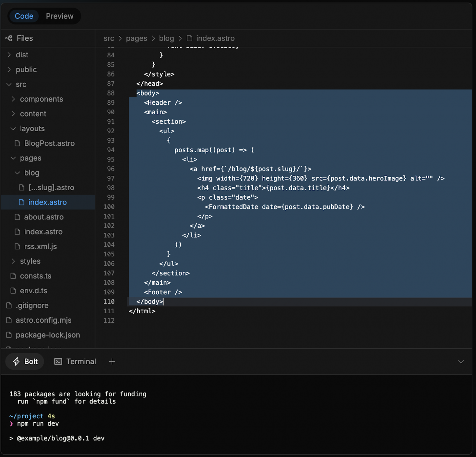Click the Bolt lightning icon in terminal tabs
The height and width of the screenshot is (457, 476).
point(16,361)
